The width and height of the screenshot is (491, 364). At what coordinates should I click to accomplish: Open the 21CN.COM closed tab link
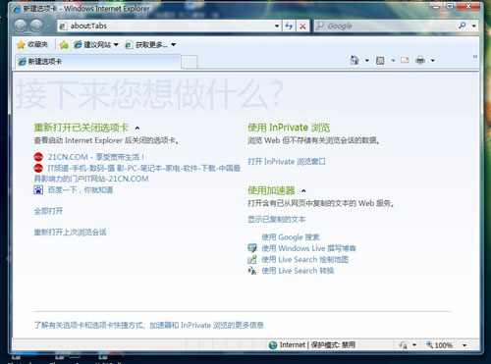tap(96, 157)
